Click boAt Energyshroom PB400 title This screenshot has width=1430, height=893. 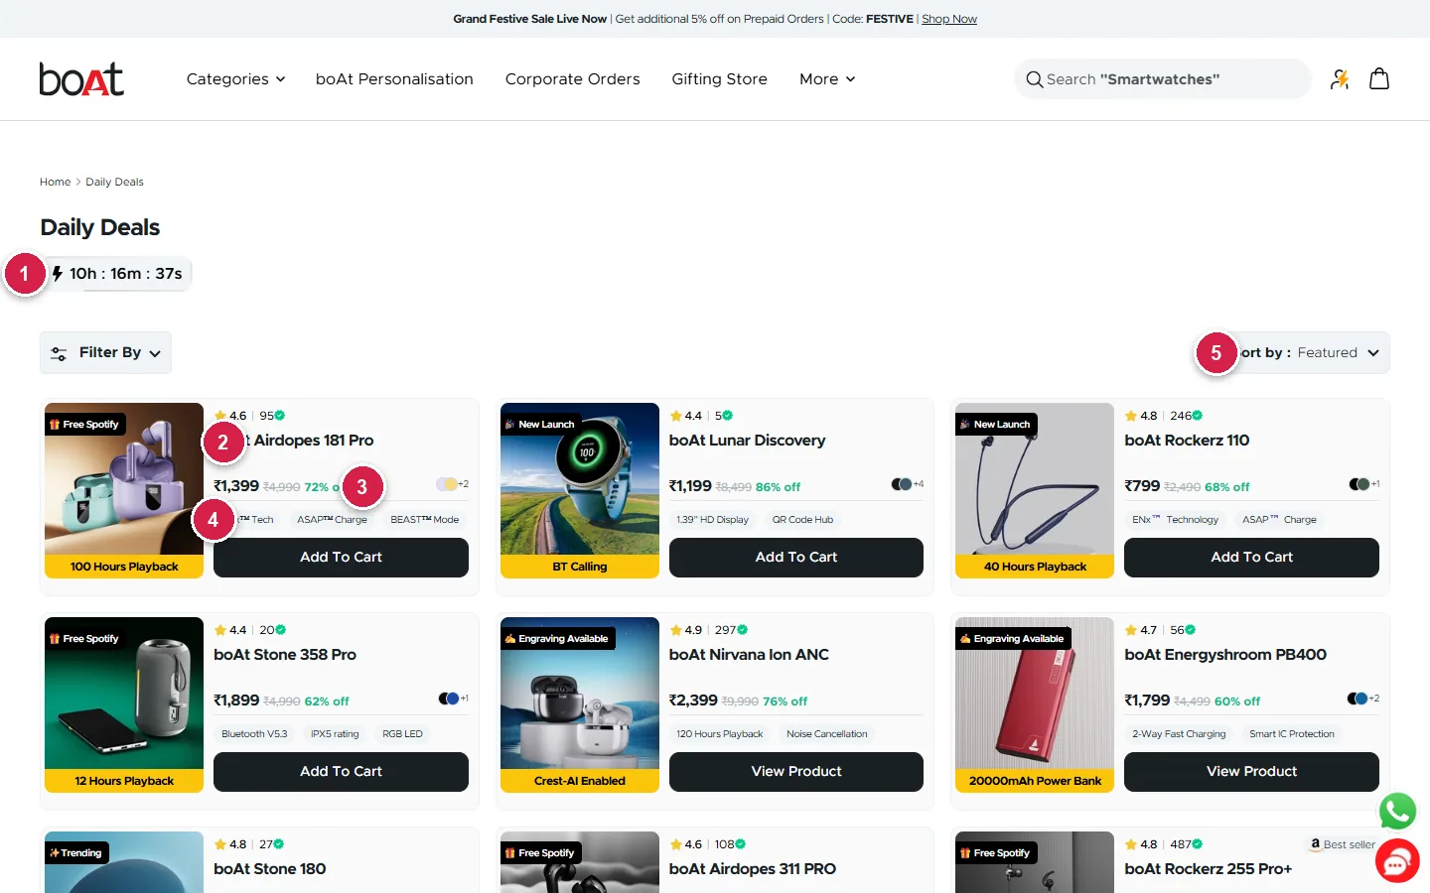click(x=1225, y=655)
